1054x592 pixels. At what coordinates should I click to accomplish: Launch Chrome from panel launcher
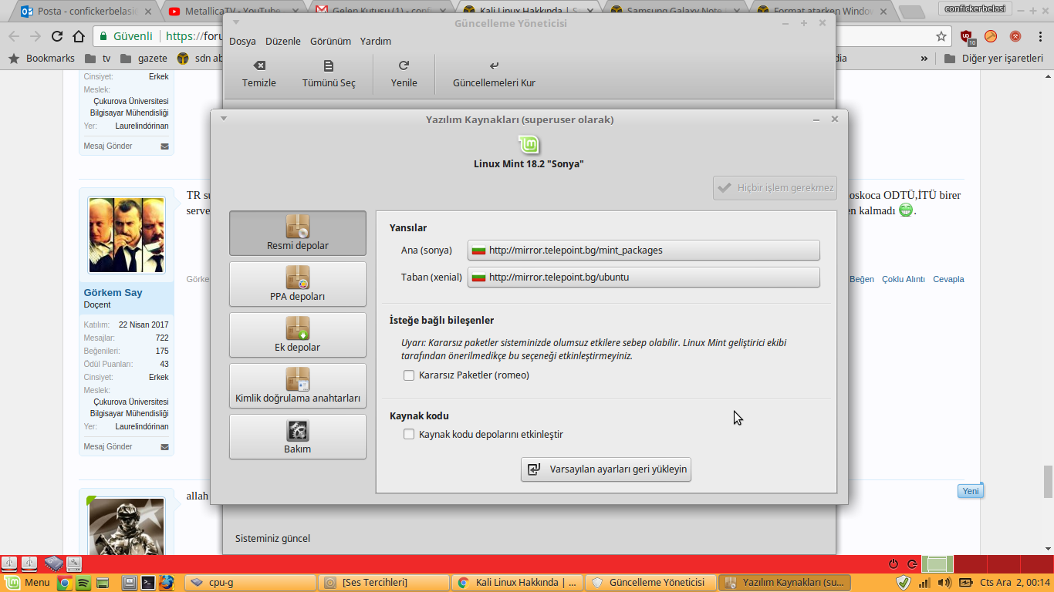coord(65,583)
